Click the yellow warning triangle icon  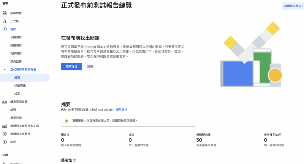coord(67,121)
